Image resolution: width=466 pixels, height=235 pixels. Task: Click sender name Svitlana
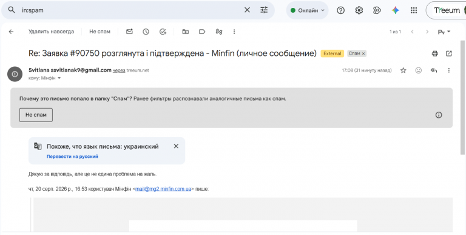pos(39,70)
